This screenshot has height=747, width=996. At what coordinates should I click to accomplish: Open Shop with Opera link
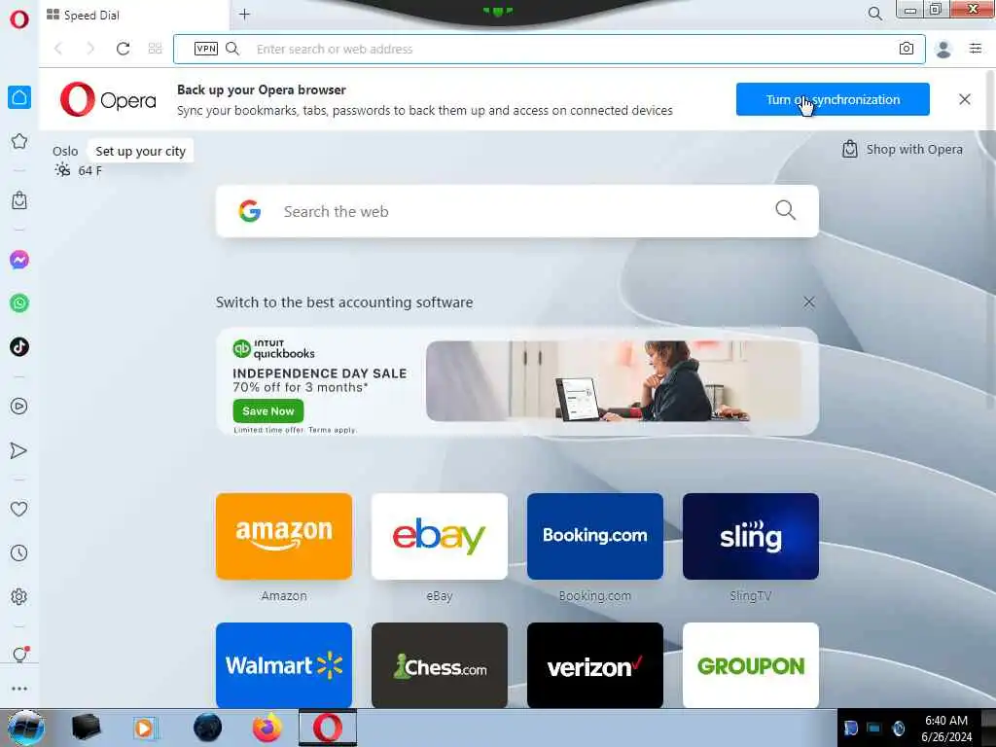(903, 149)
